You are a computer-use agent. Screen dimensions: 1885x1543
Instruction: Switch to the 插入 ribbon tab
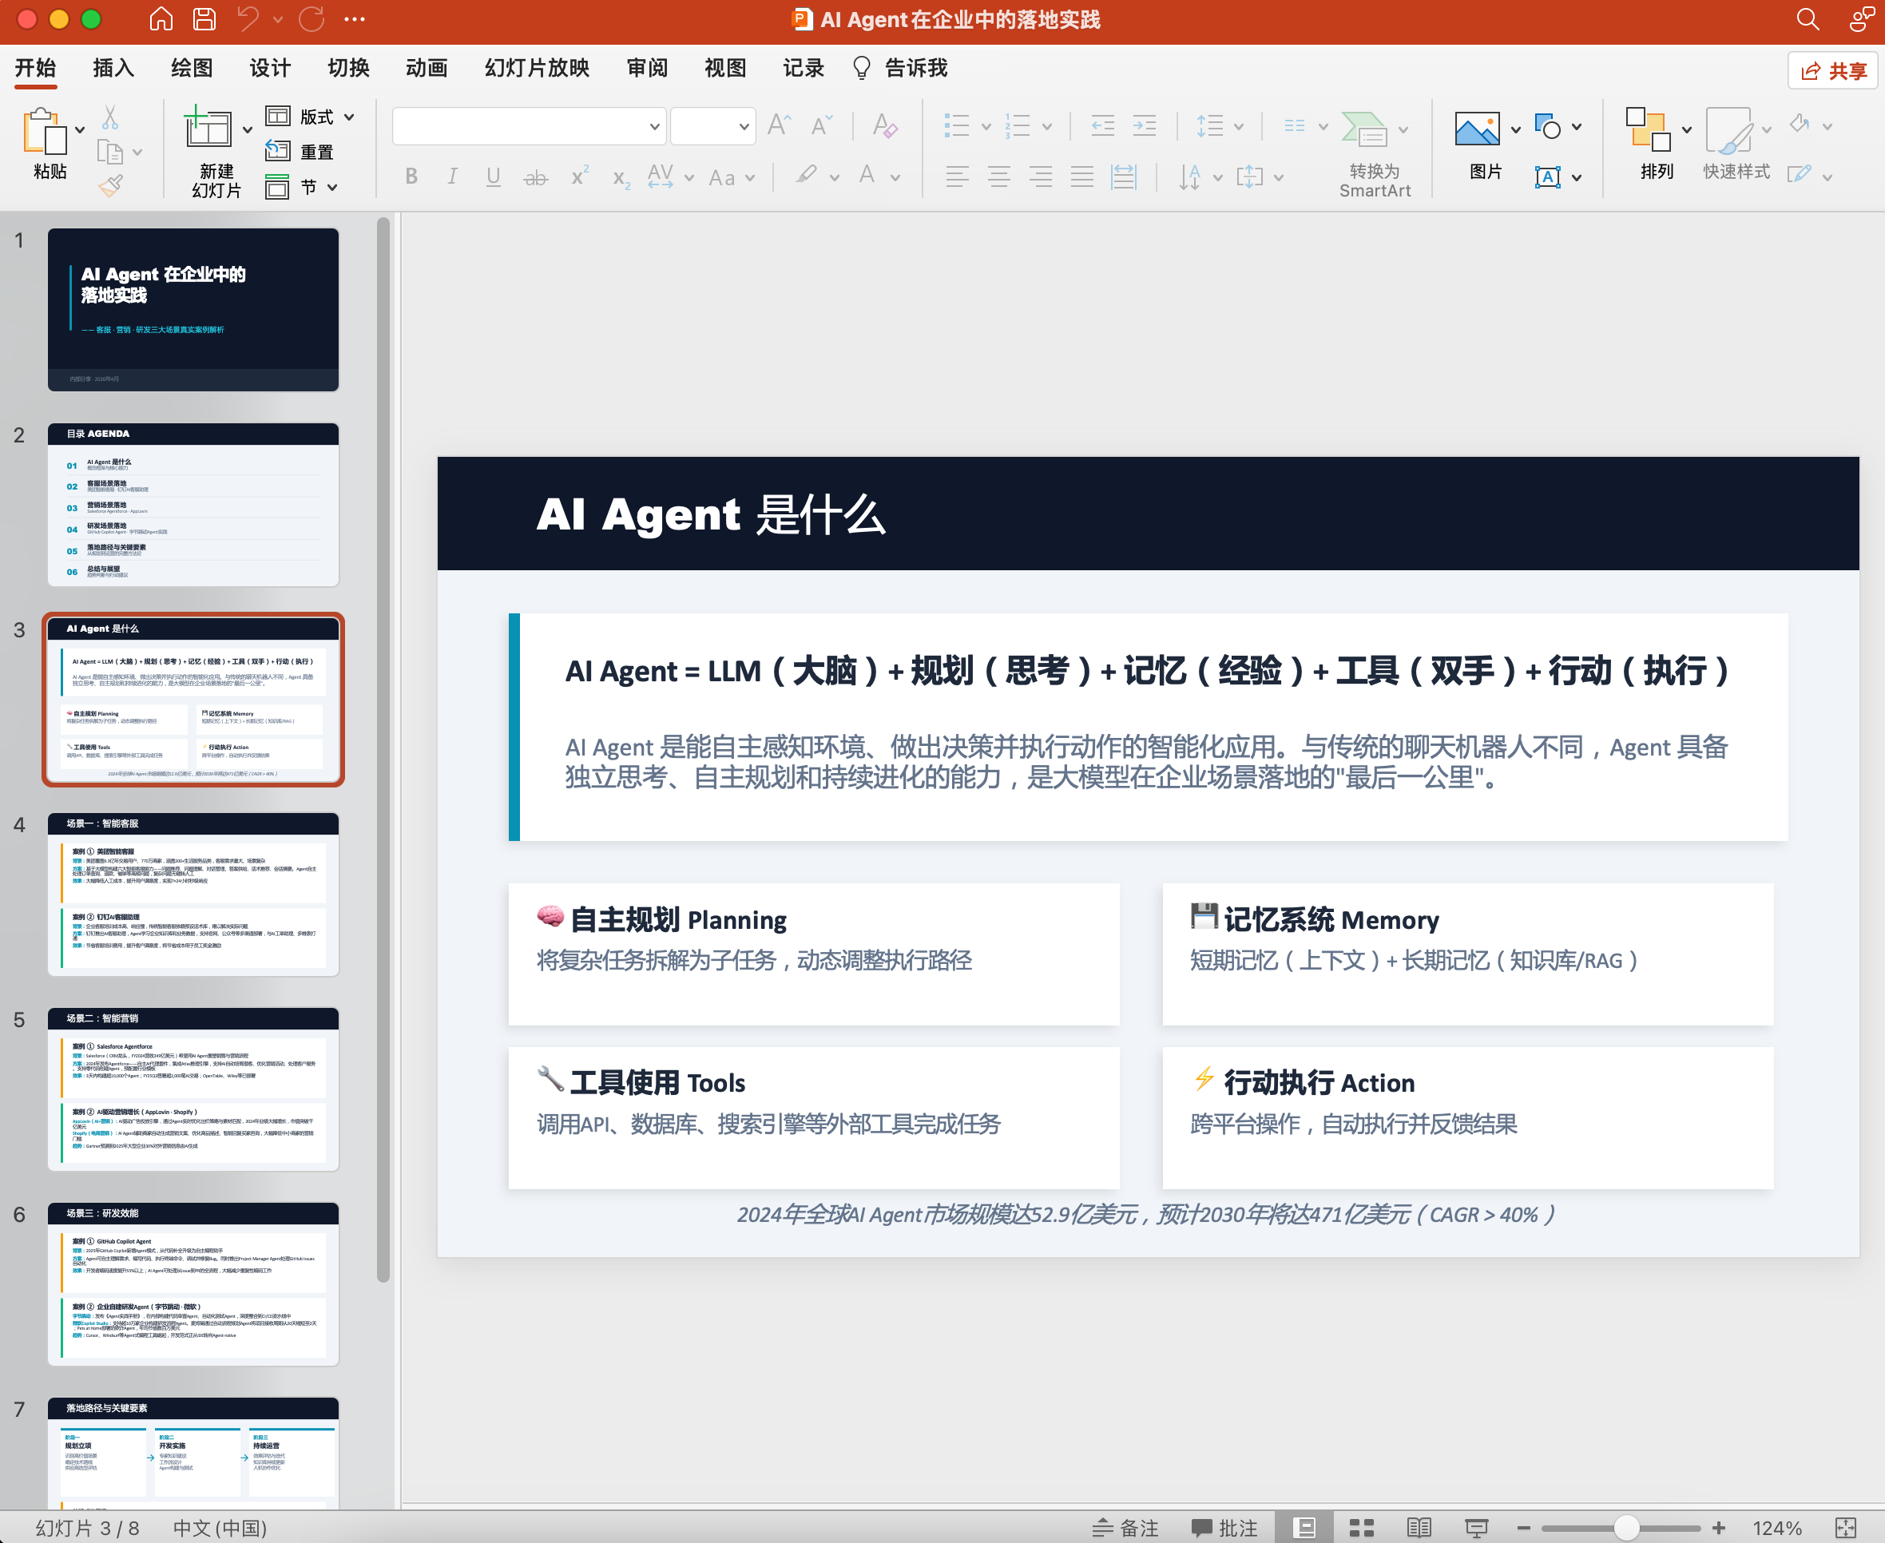pos(112,68)
